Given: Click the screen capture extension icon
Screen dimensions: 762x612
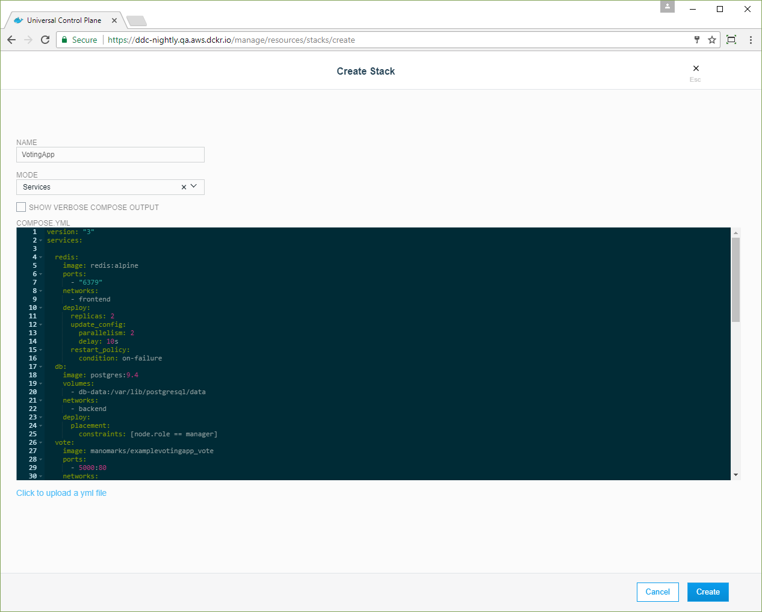Looking at the screenshot, I should (x=731, y=40).
